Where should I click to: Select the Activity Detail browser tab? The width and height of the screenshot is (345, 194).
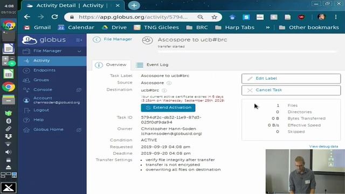point(73,5)
